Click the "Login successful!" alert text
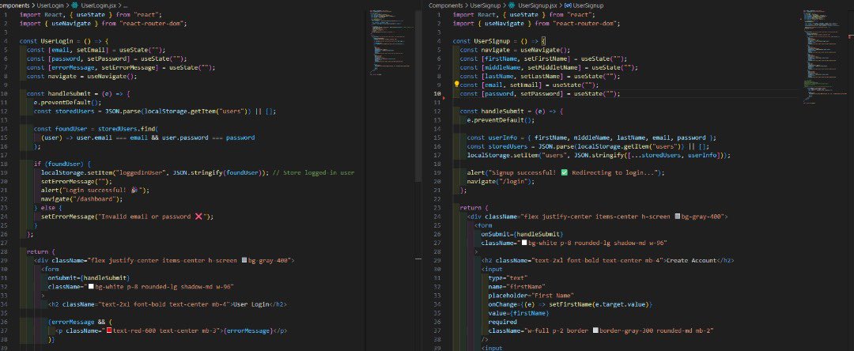This screenshot has height=351, width=854. (x=100, y=191)
